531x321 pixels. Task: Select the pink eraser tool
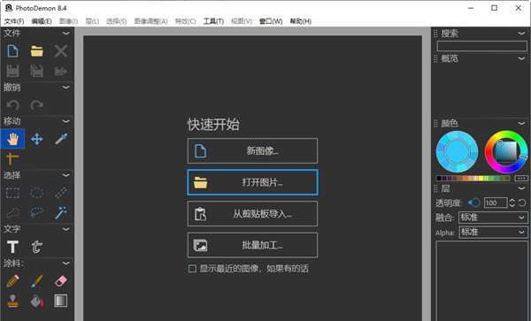(61, 280)
